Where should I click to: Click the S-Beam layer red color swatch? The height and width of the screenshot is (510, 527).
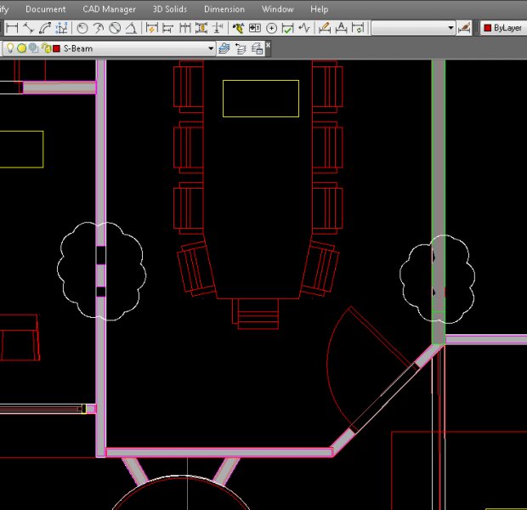click(56, 48)
